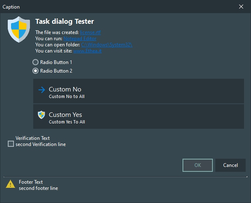
Task: Tick the Verification Text checkbox
Action: (11, 144)
